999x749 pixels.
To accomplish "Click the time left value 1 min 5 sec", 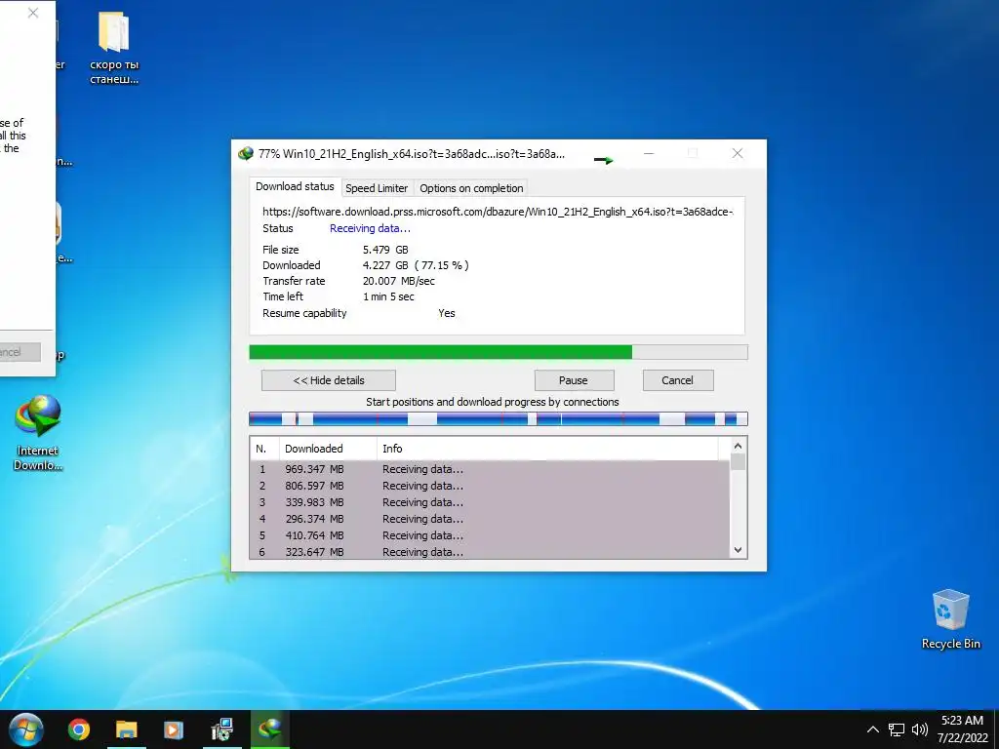I will pos(388,296).
